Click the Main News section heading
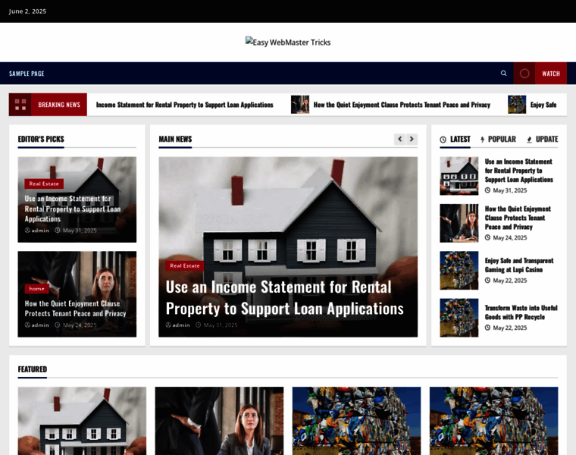 (175, 139)
